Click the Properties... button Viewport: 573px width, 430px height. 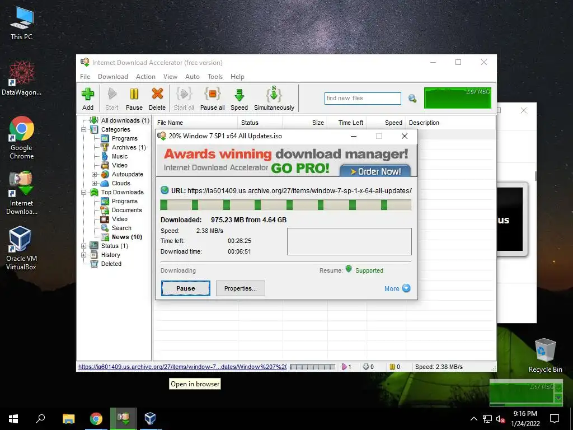241,288
